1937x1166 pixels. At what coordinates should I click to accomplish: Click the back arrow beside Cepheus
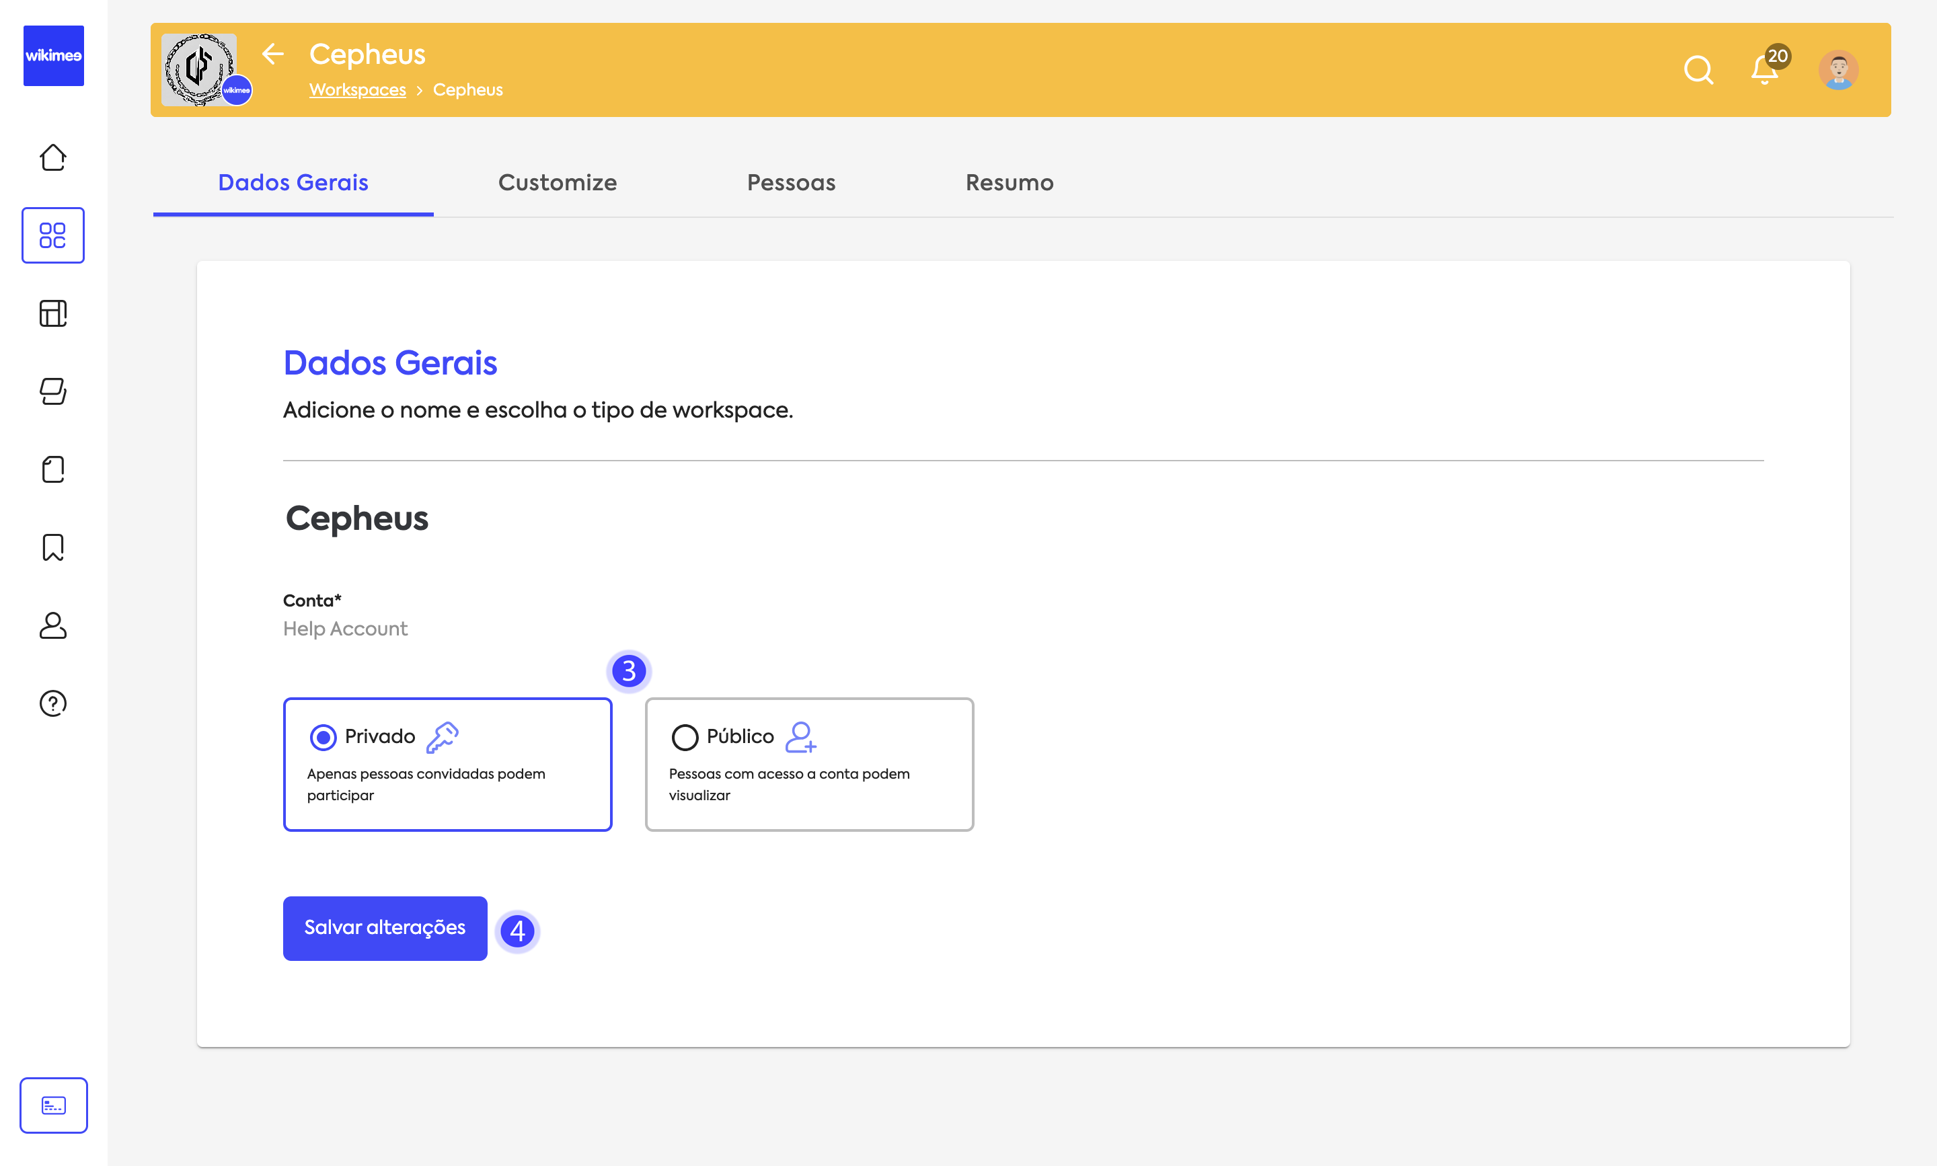click(x=272, y=53)
